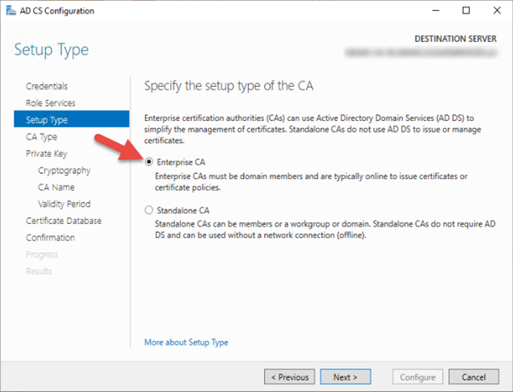
Task: Click the Previous button
Action: click(x=290, y=377)
